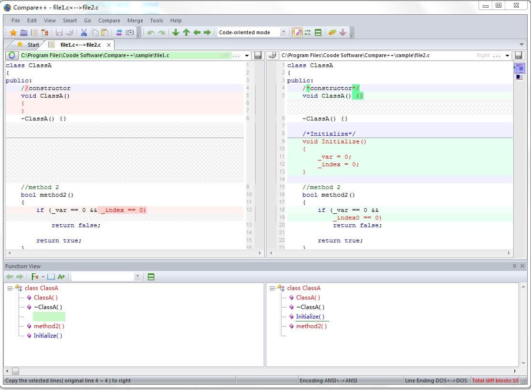
Task: Collapse the left class ClassA tree node
Action: [x=10, y=288]
